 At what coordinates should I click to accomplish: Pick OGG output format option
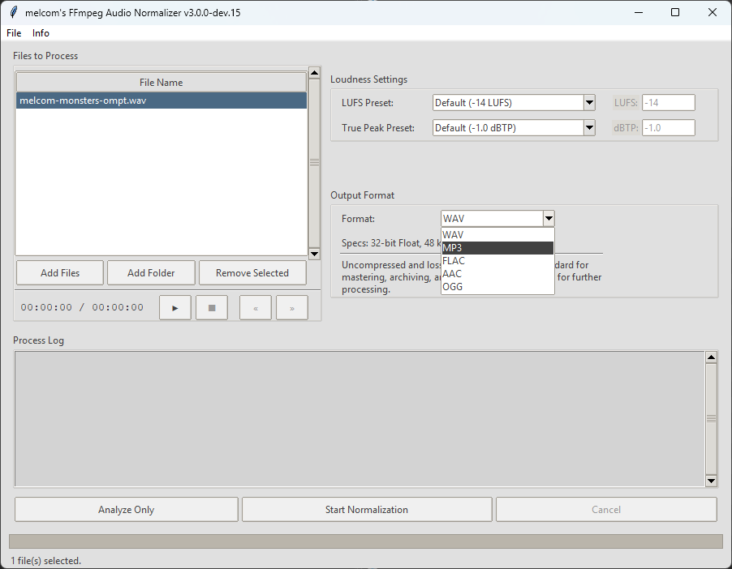pyautogui.click(x=497, y=287)
